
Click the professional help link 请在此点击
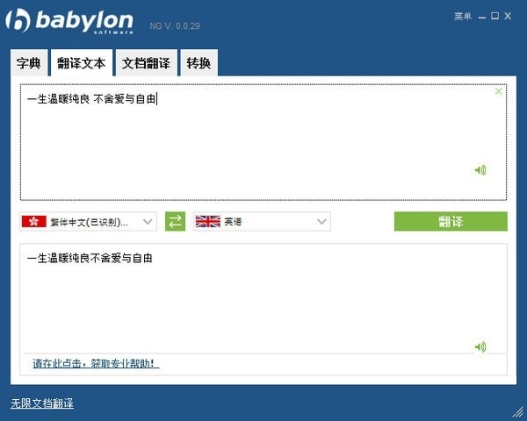(x=96, y=363)
